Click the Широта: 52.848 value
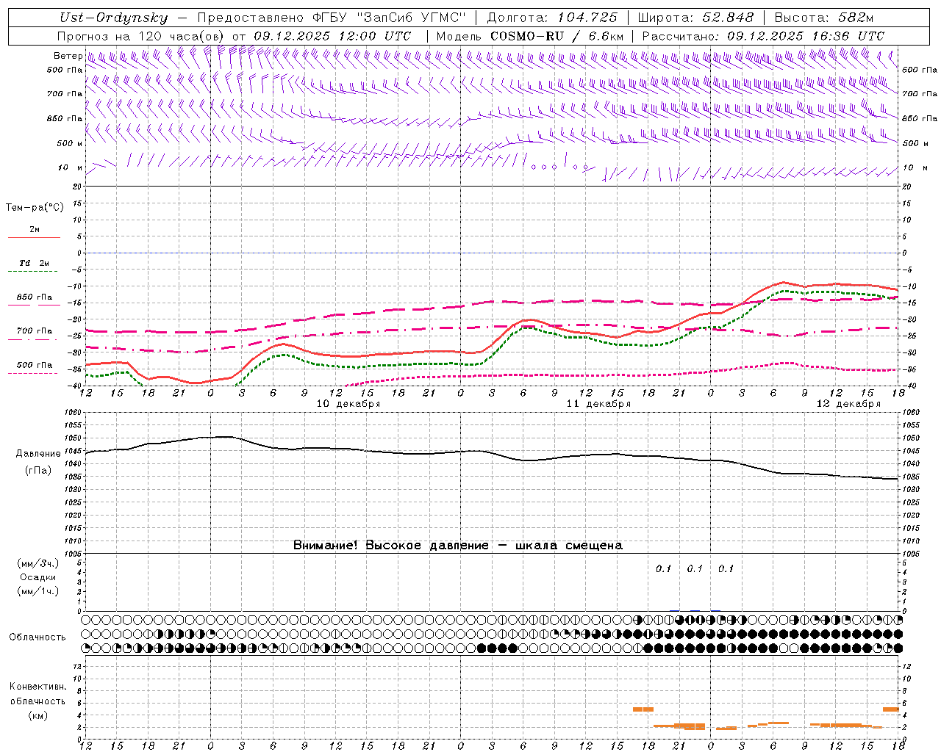Screen dimensions: 941x752 pyautogui.click(x=695, y=18)
